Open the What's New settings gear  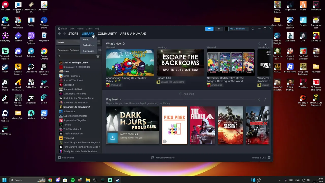124,44
